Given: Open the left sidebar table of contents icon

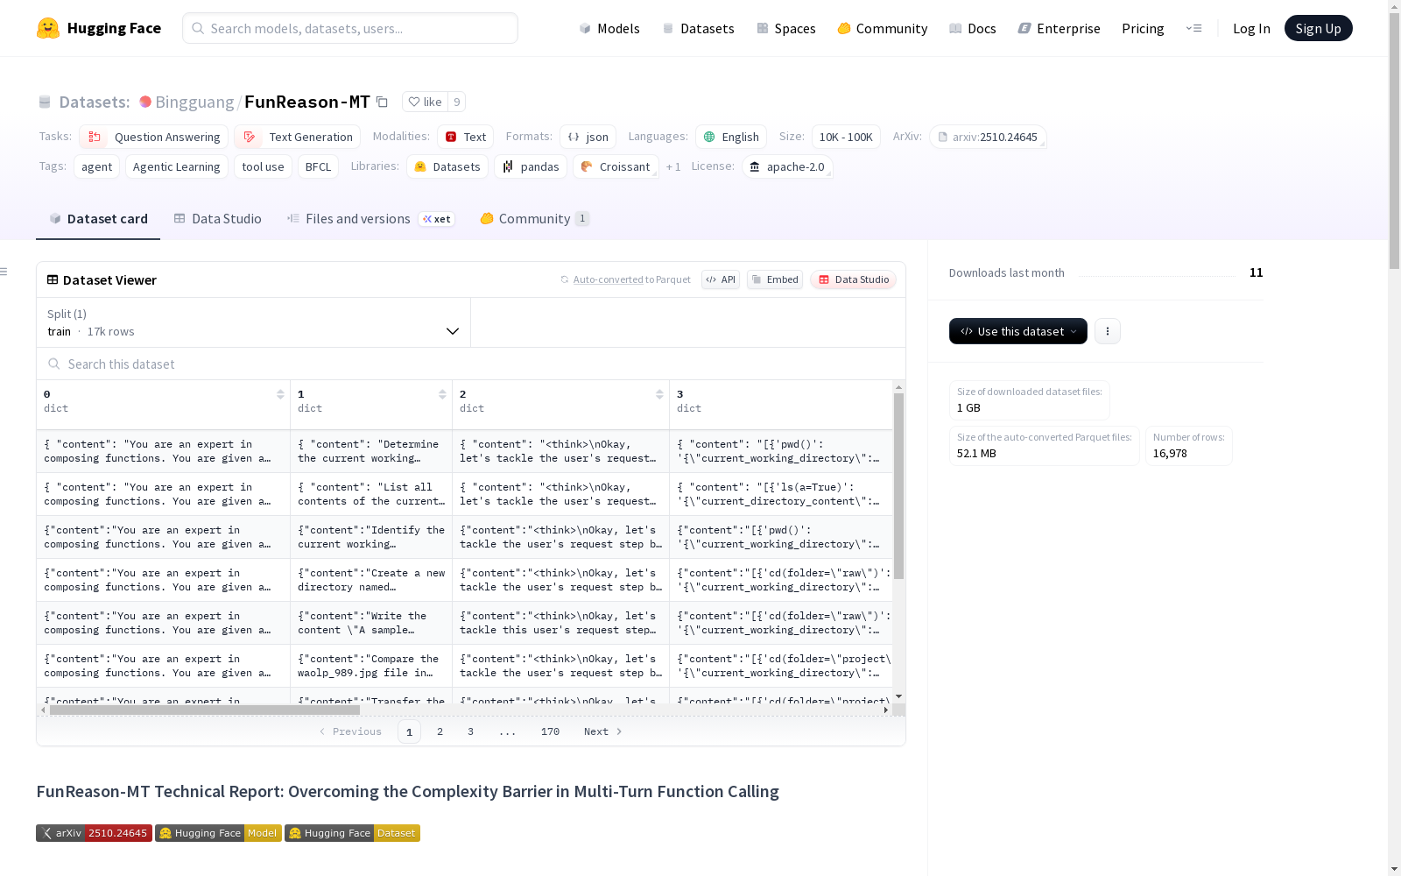Looking at the screenshot, I should pyautogui.click(x=4, y=272).
